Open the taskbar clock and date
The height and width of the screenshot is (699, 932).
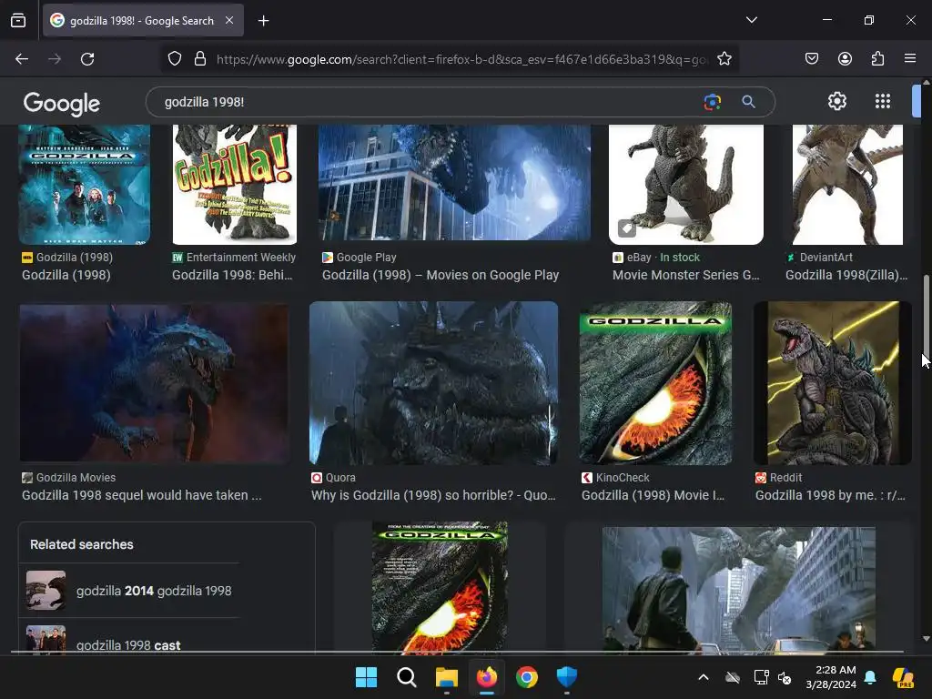click(x=831, y=677)
